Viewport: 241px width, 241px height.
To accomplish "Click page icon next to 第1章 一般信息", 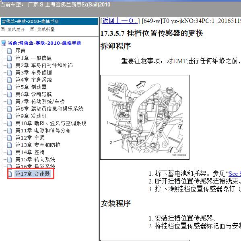I will [10, 58].
